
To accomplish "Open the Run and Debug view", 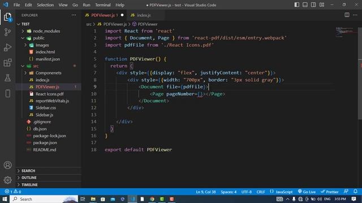I will (7, 47).
